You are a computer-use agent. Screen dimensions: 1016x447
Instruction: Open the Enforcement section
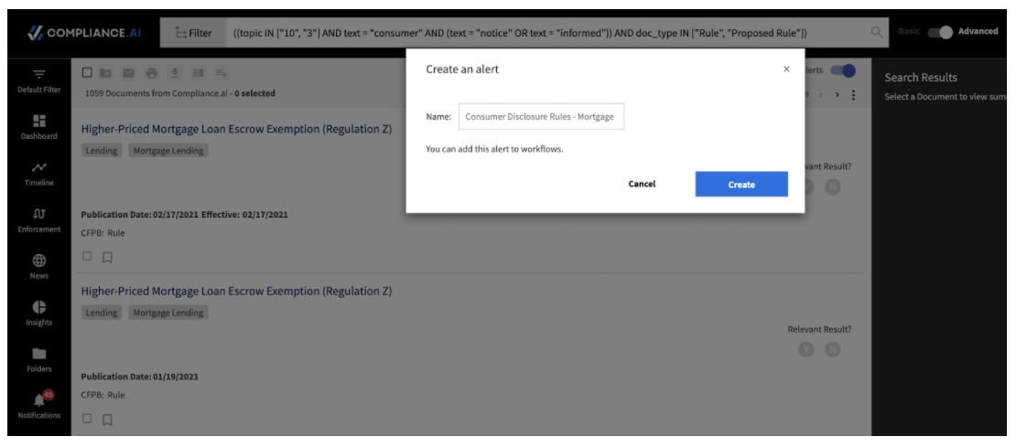38,220
